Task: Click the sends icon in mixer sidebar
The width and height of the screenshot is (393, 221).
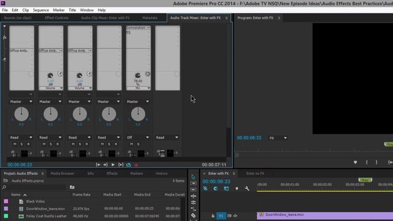Action: pos(4,60)
